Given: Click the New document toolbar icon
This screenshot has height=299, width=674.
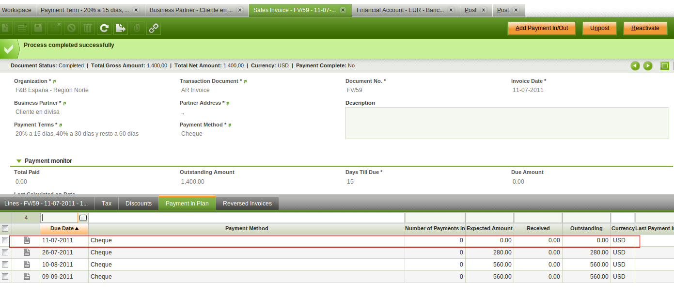Looking at the screenshot, I should 5,28.
